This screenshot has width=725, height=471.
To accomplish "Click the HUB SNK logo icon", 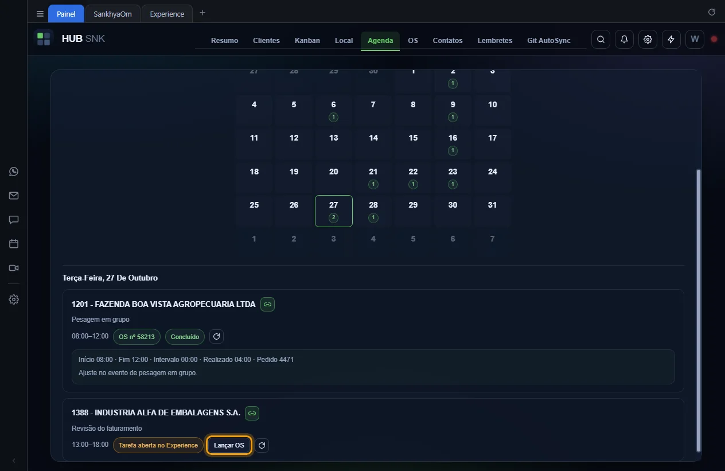I will tap(44, 39).
